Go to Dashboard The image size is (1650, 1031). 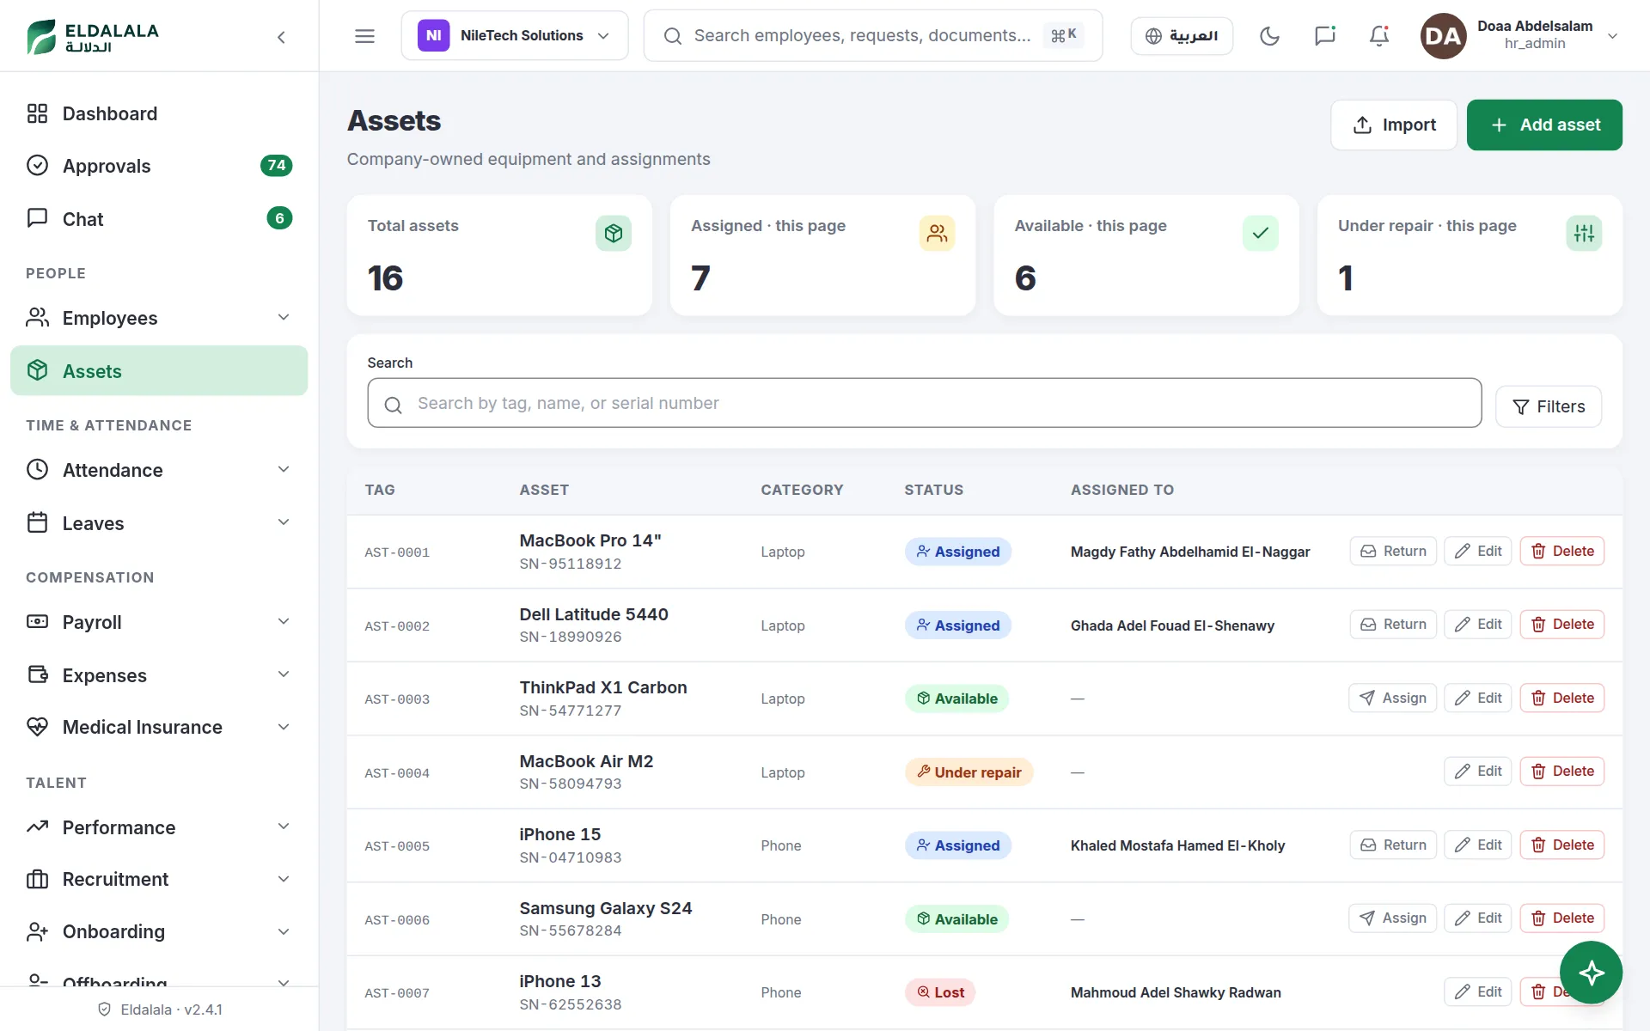click(159, 113)
